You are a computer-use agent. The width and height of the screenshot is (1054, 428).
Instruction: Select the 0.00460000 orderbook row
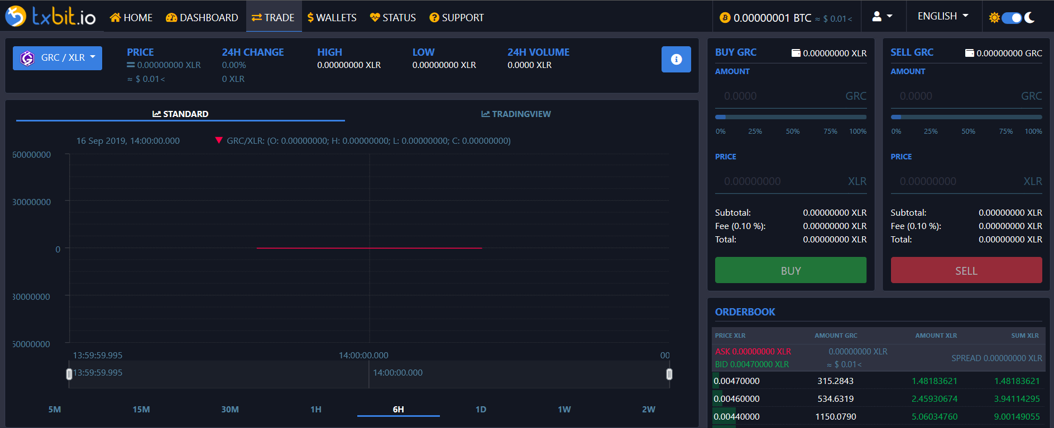[877, 399]
